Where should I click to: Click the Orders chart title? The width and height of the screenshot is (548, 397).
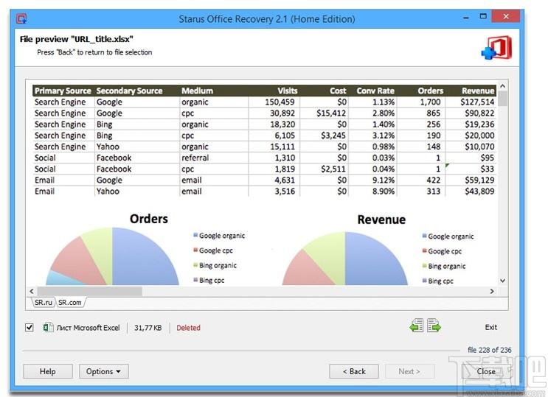pos(149,219)
